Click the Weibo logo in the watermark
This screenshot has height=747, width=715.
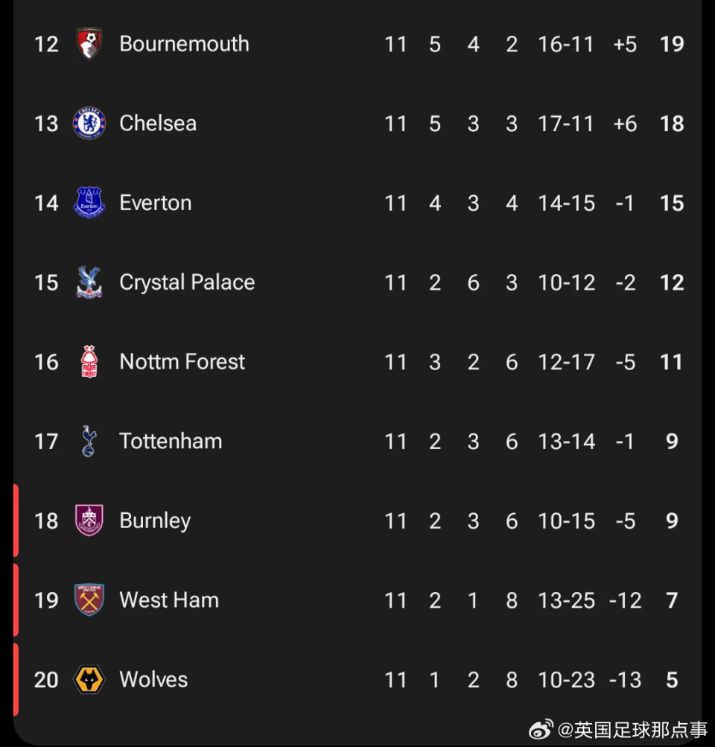[x=541, y=730]
